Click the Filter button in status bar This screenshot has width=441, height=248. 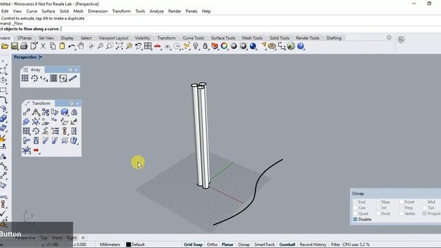(336, 245)
